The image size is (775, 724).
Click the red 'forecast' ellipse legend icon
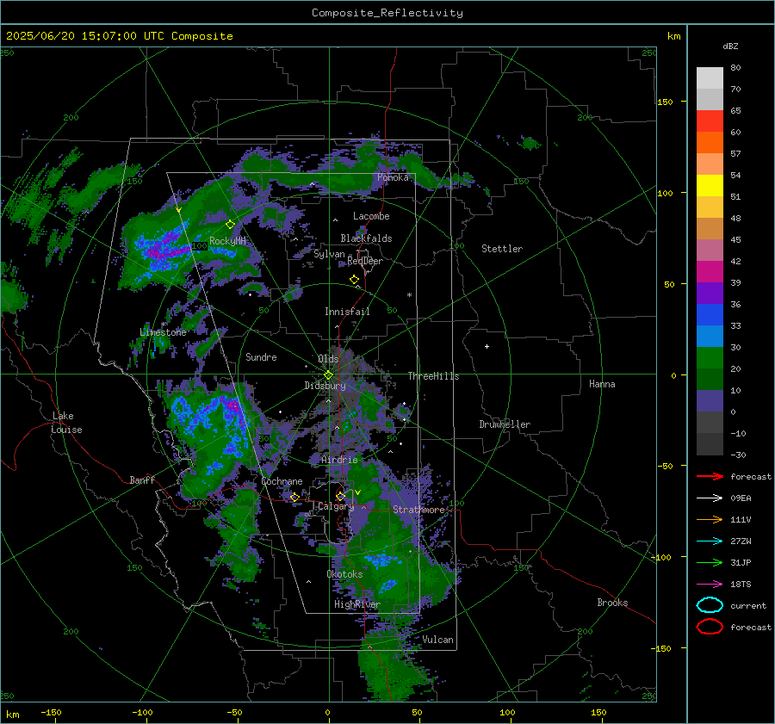click(x=710, y=627)
